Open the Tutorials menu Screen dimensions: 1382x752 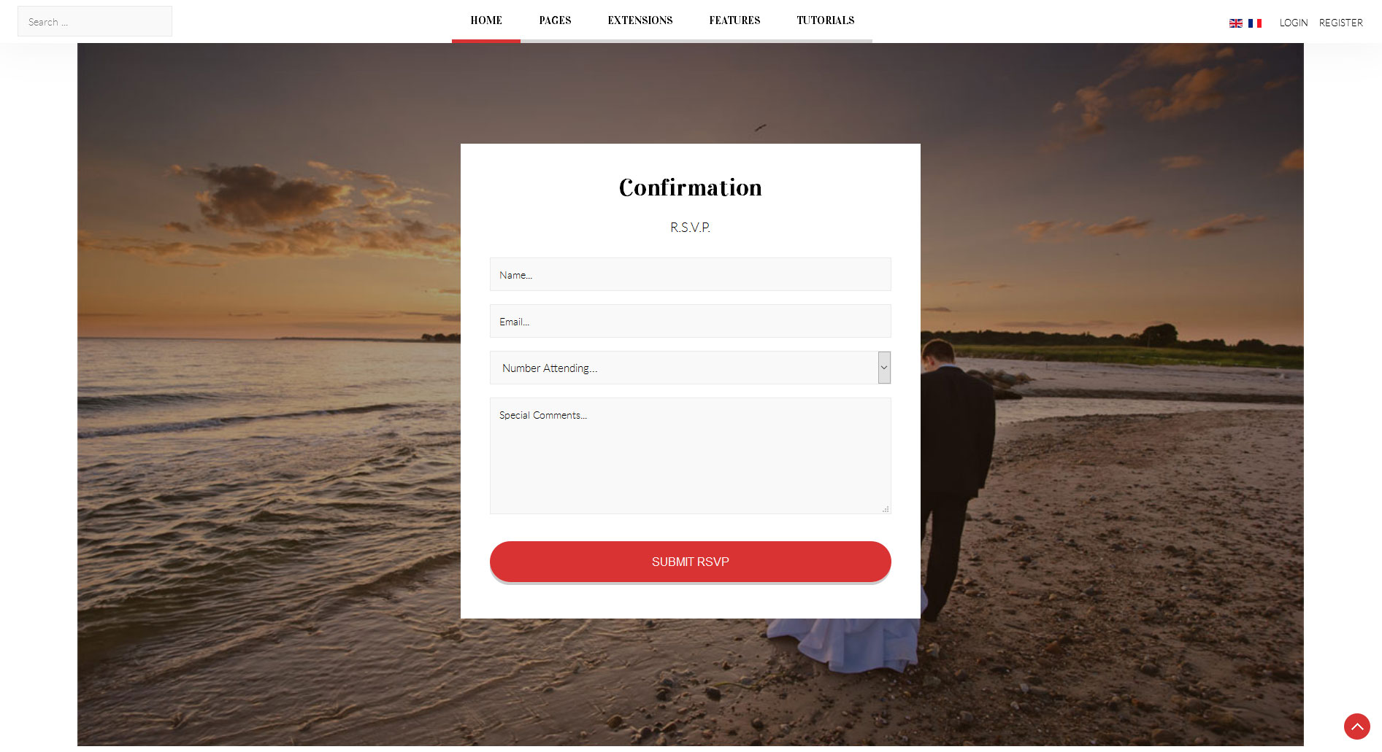coord(826,20)
